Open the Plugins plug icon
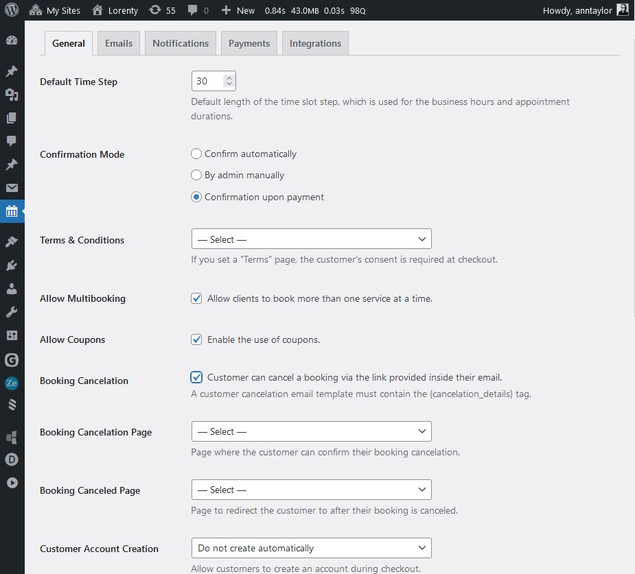The image size is (635, 574). [12, 265]
